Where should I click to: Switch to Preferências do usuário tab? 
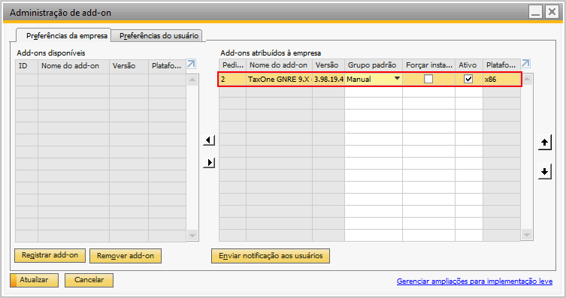(159, 36)
